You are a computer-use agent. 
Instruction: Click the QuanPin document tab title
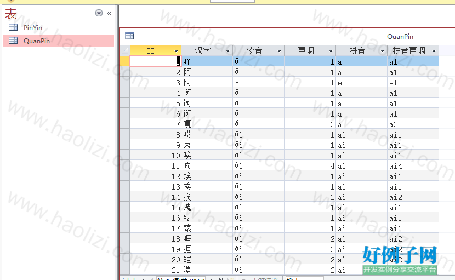pos(400,37)
